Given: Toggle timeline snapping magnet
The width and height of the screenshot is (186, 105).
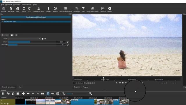Looking at the screenshot, I should tap(48, 94).
